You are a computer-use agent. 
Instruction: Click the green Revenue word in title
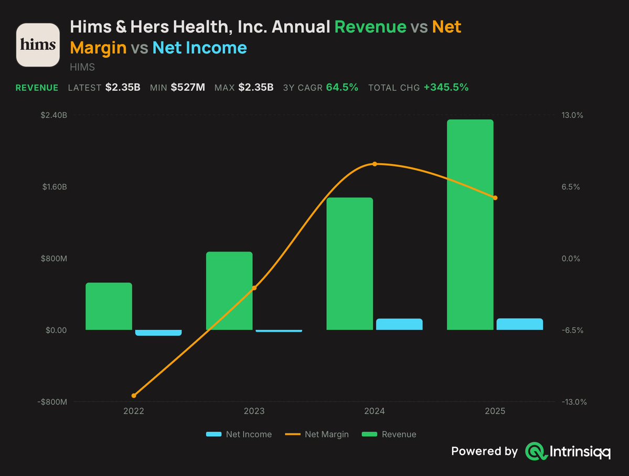371,27
